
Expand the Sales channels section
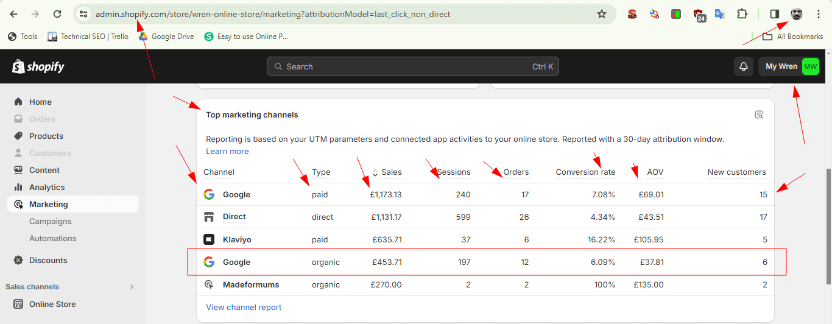click(x=70, y=287)
